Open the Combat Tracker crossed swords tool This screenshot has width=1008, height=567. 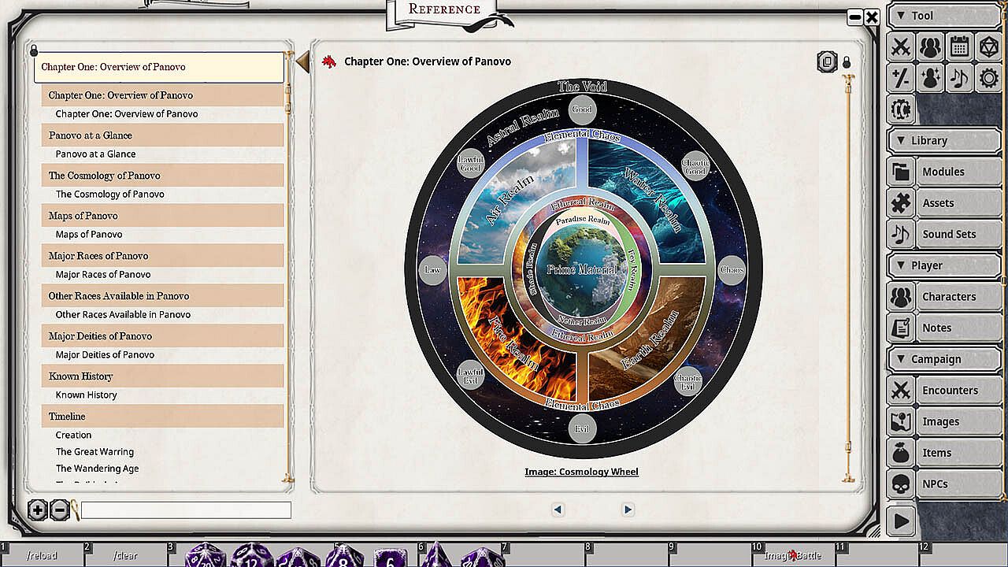coord(901,47)
